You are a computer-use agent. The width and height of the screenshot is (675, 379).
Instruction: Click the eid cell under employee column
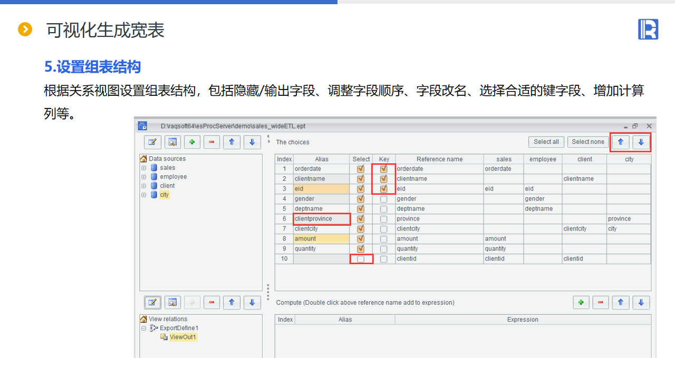click(x=543, y=189)
